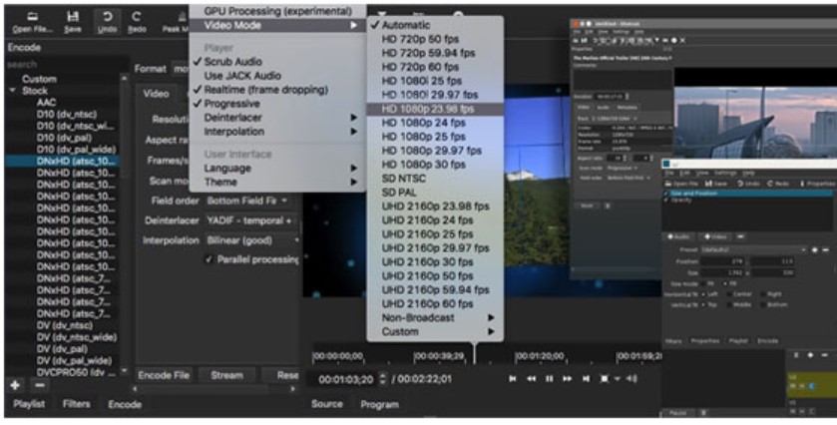Click Properties in Filters window toolbar

tap(818, 184)
